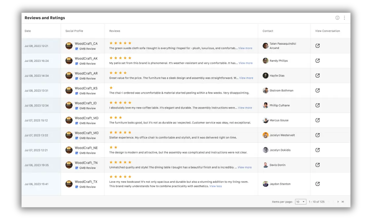Screen dimensions: 372x220
Task: Open conversation for Ekstrom Bothman review
Action: [317, 91]
